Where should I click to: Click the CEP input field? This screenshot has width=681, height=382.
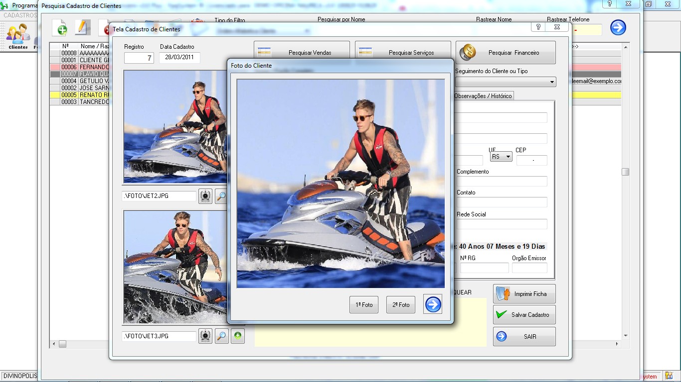coord(531,160)
